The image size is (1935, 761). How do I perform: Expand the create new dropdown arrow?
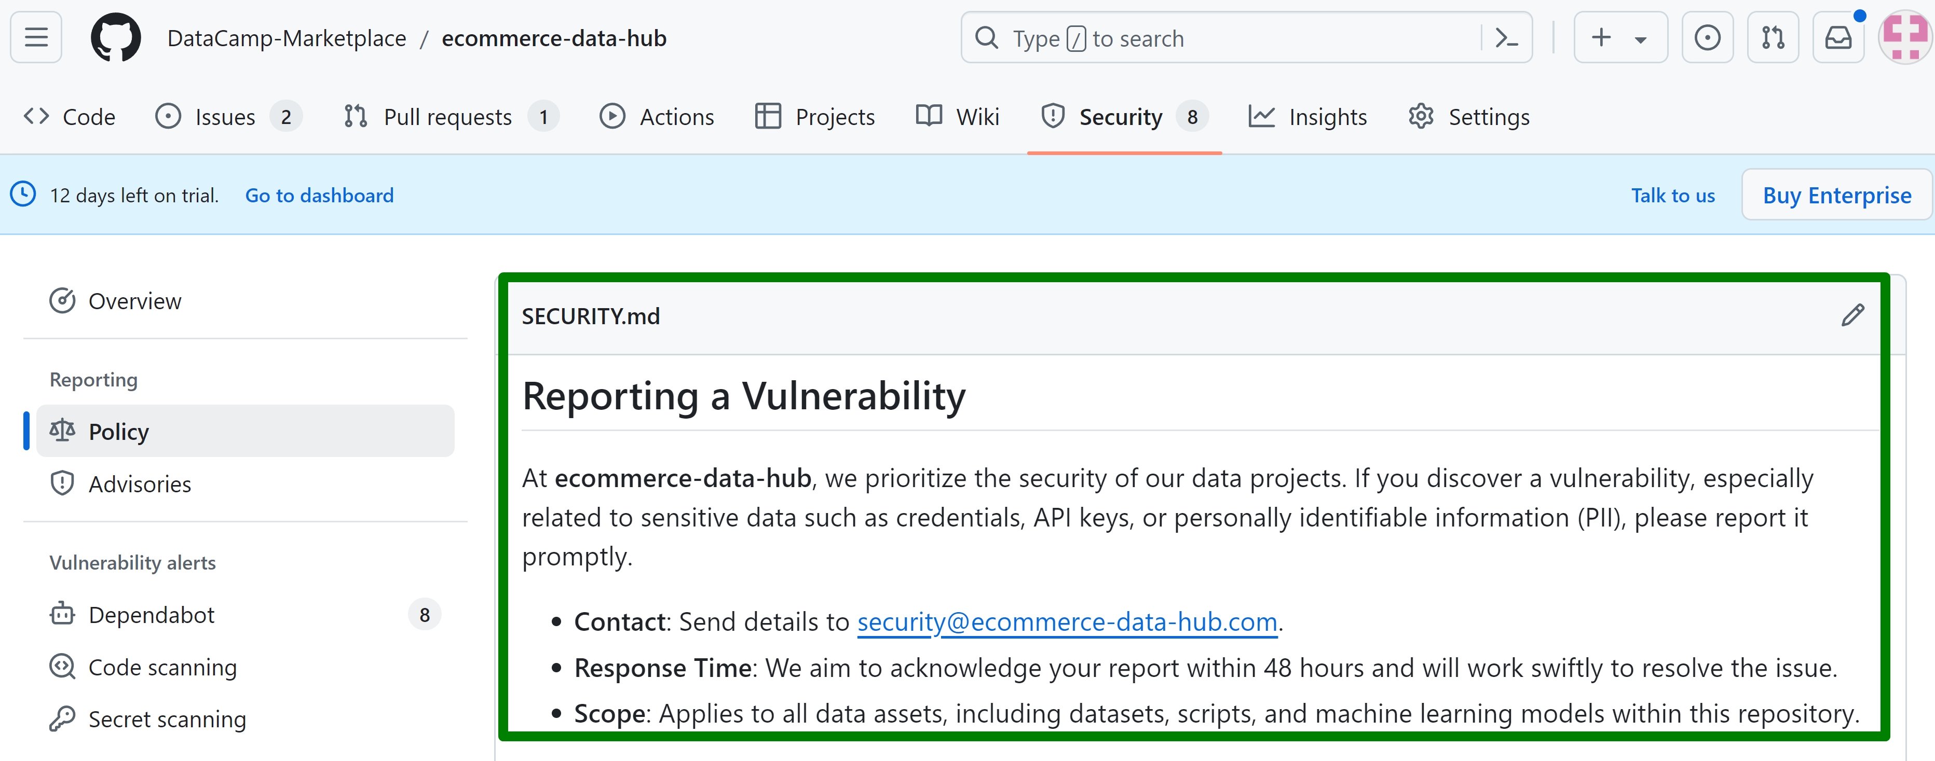1641,39
